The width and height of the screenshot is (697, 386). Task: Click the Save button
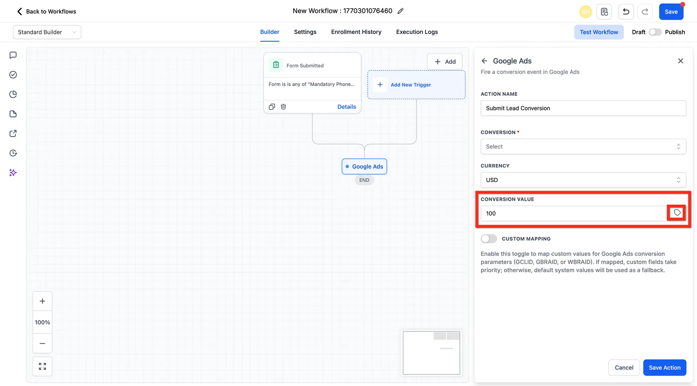pos(671,12)
